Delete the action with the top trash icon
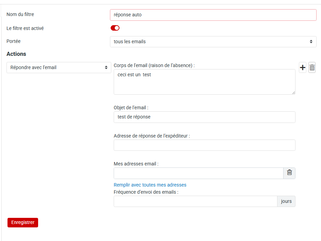Image resolution: width=321 pixels, height=241 pixels. point(312,68)
